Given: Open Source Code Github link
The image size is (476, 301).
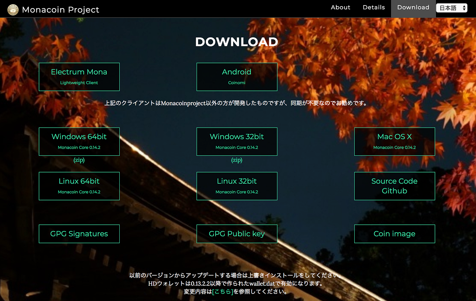Looking at the screenshot, I should click(x=394, y=186).
